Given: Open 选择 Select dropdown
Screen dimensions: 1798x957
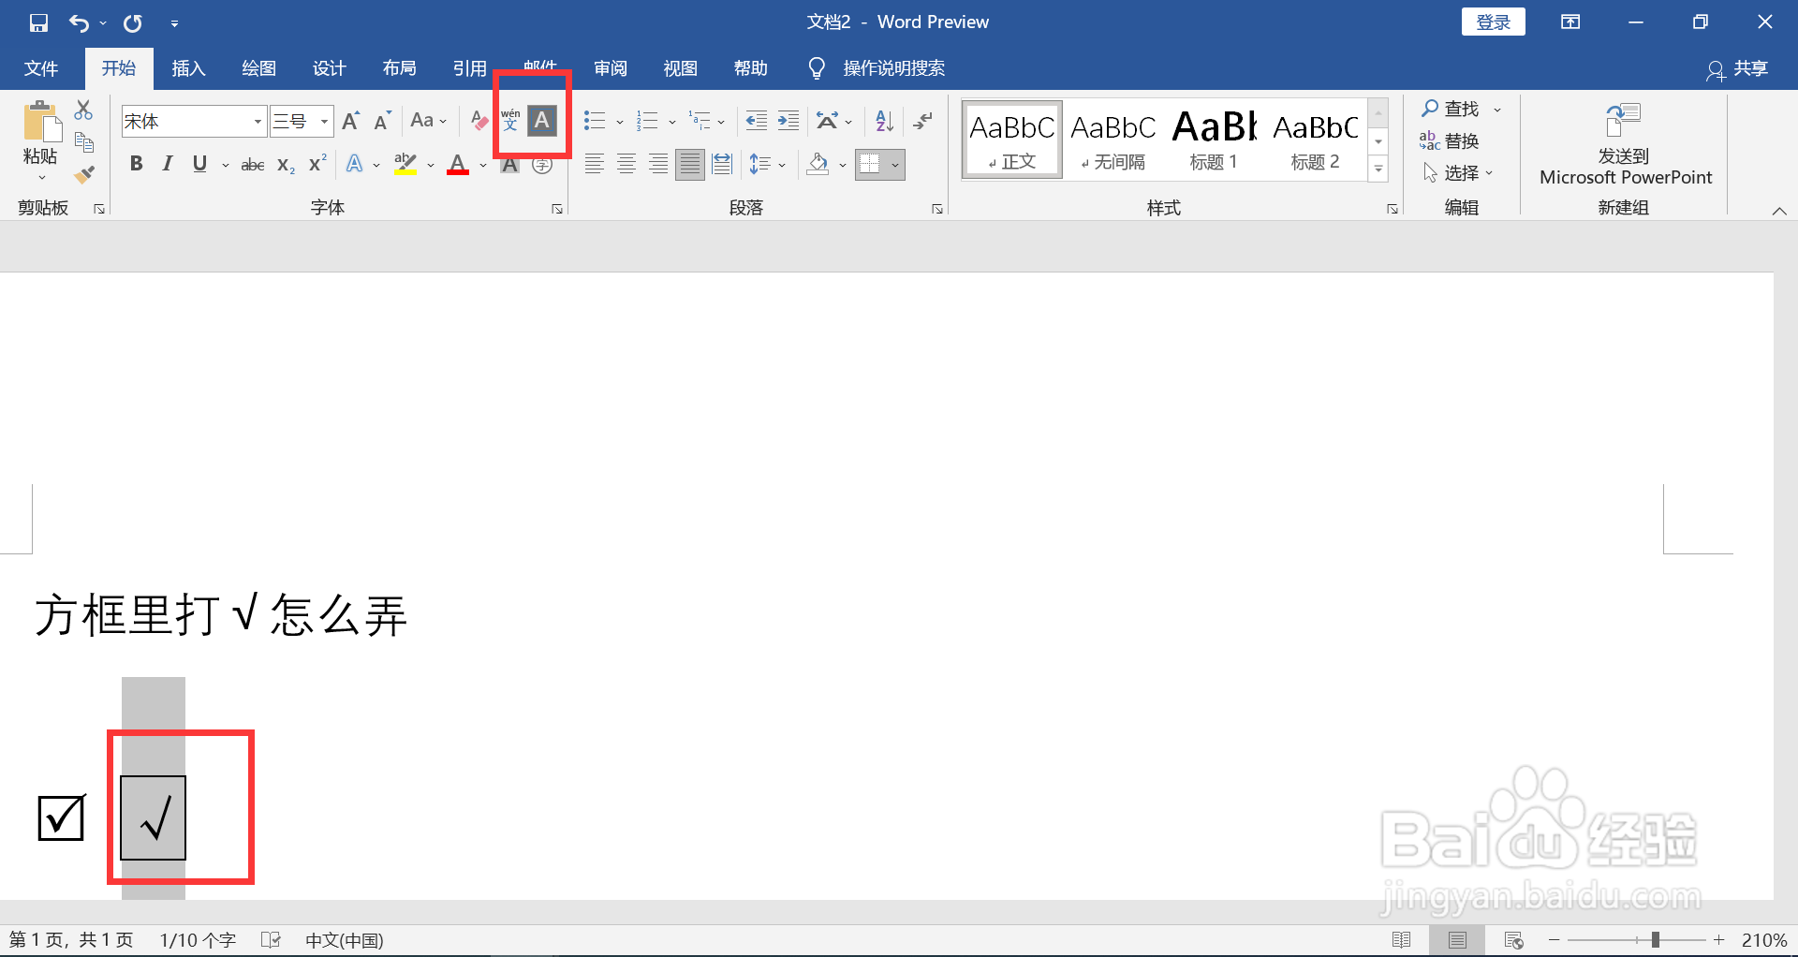Looking at the screenshot, I should pyautogui.click(x=1458, y=173).
